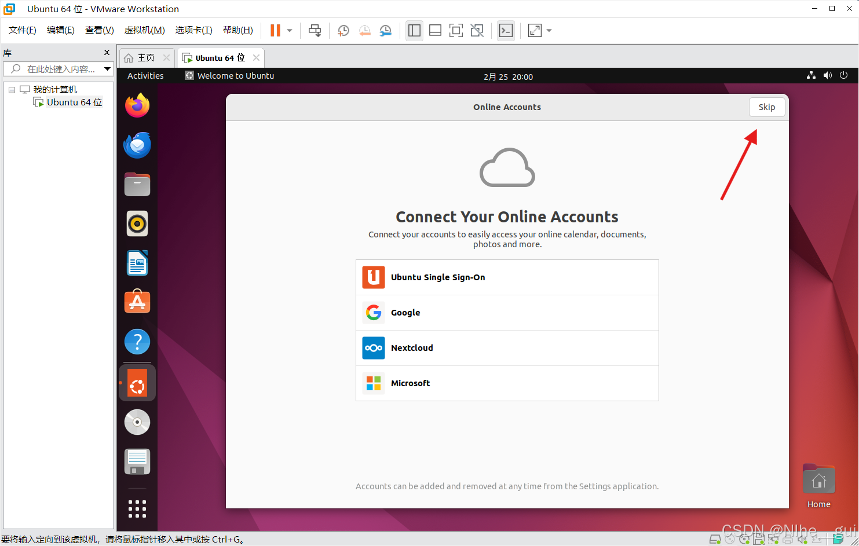Open the dropdown arrow beside the pause button

point(290,31)
